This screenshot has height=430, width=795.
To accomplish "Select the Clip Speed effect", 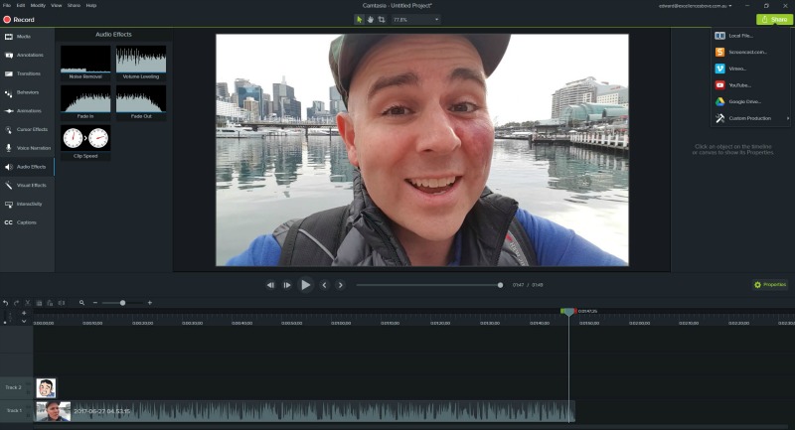I will tap(85, 142).
